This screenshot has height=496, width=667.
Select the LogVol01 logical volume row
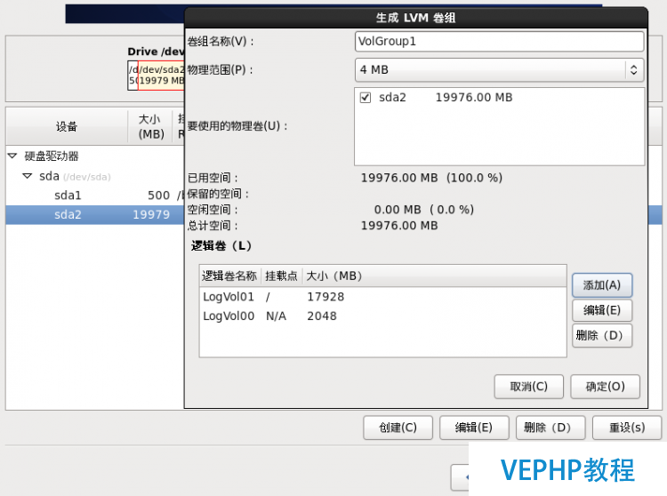(382, 297)
